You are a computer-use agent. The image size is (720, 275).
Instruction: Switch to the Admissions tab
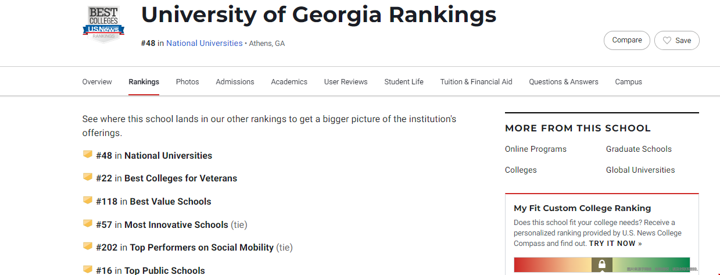tap(235, 82)
